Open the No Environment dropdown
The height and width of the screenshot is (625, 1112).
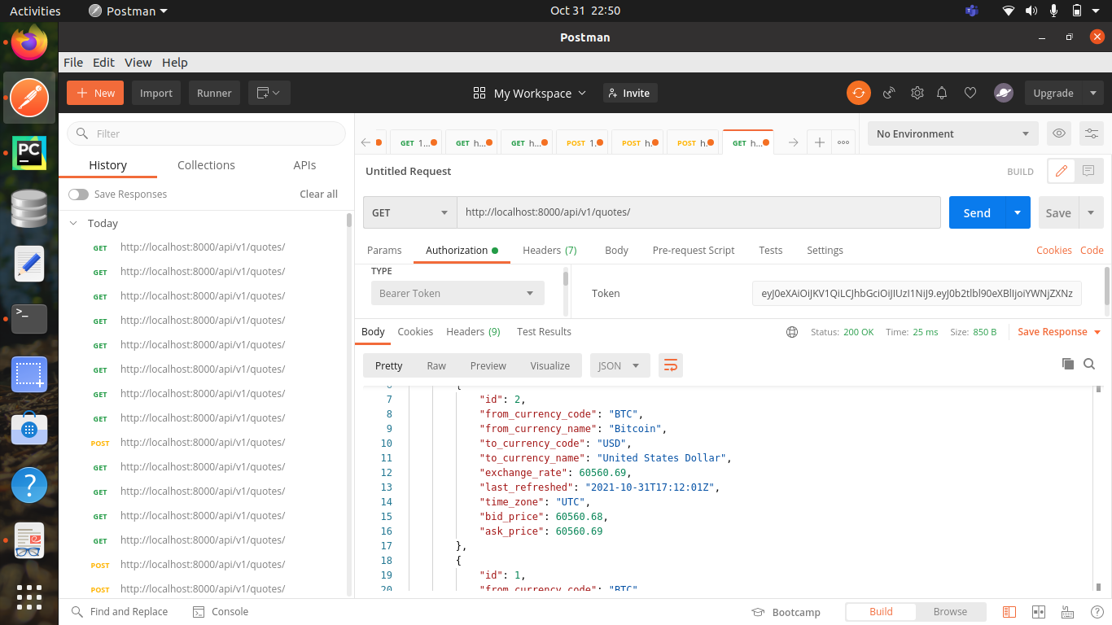pyautogui.click(x=952, y=133)
